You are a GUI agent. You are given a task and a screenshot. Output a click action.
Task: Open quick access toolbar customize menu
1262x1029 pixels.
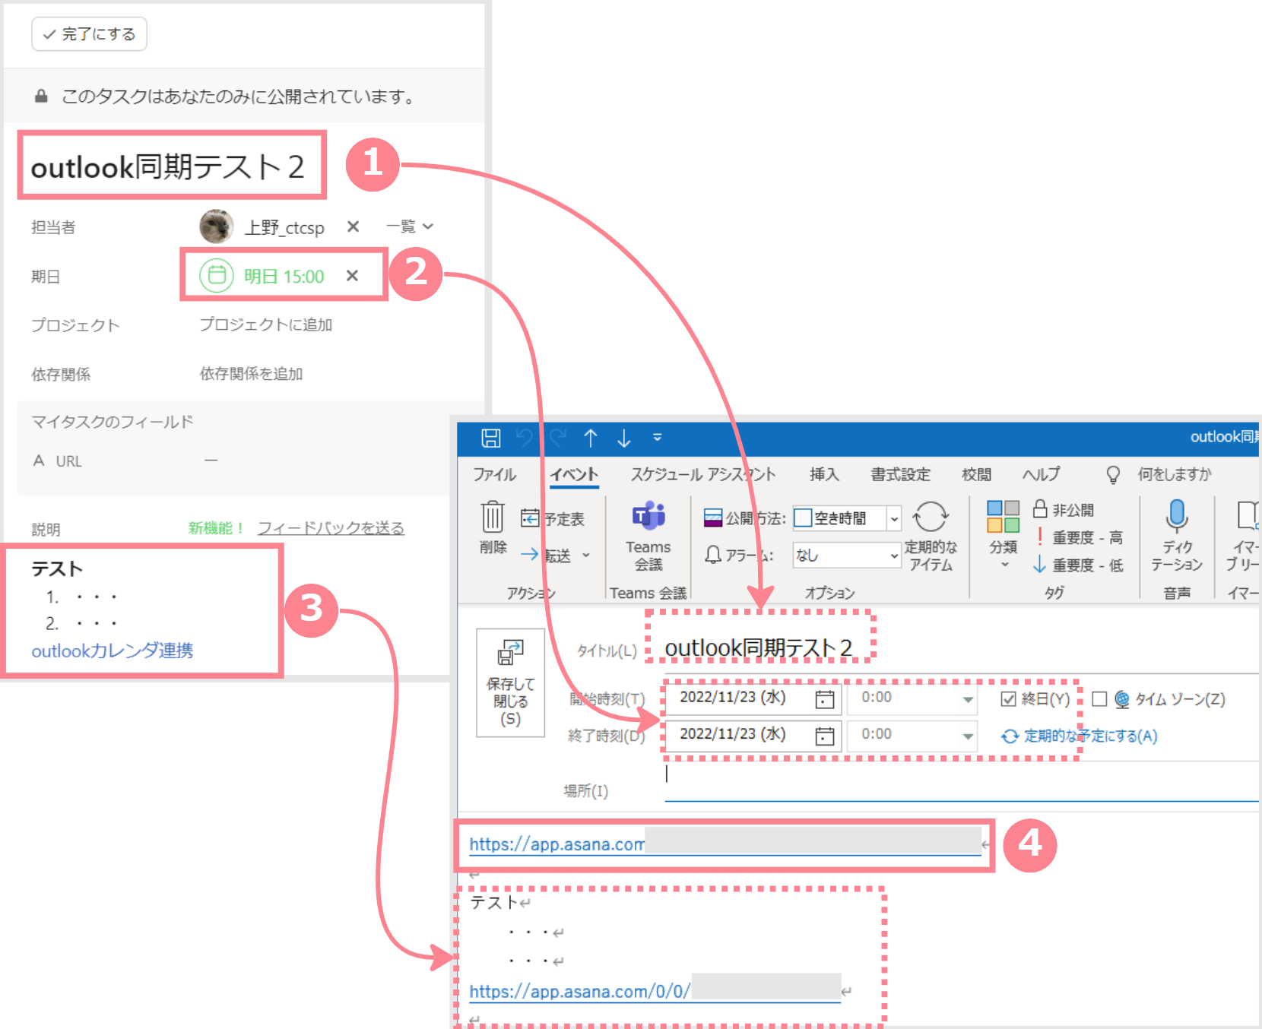pos(658,437)
